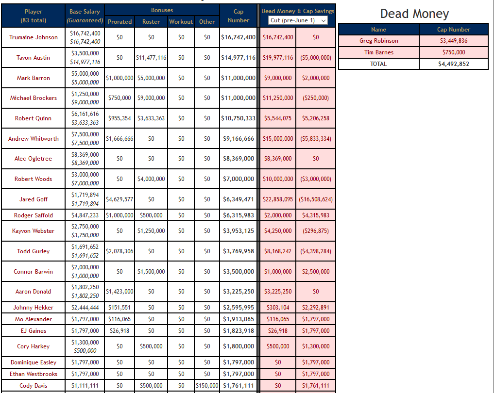The image size is (495, 393).
Task: Click Trumaine Johnson's $0 cap savings cell
Action: point(316,37)
